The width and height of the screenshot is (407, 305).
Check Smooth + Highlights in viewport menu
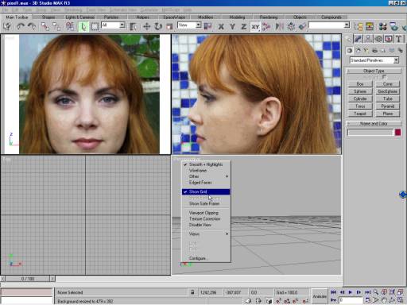tap(206, 164)
